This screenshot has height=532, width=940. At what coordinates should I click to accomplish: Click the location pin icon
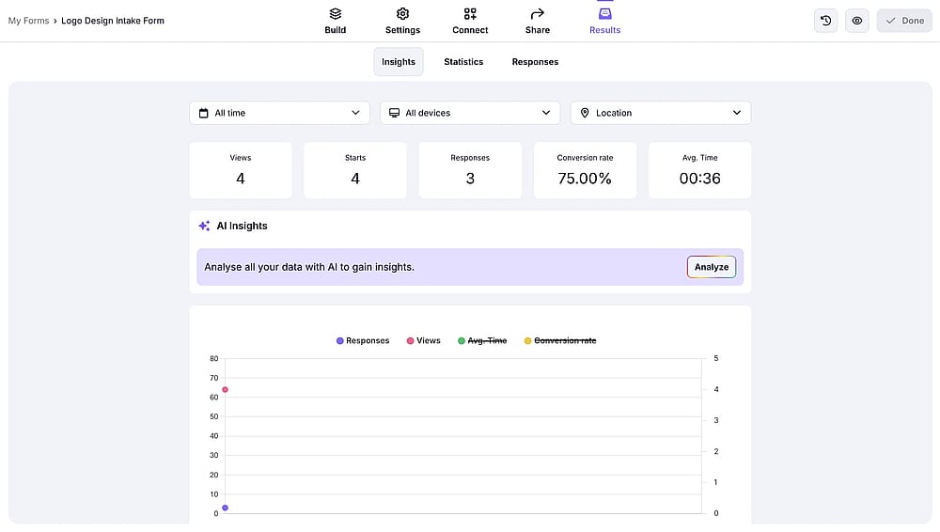point(585,113)
